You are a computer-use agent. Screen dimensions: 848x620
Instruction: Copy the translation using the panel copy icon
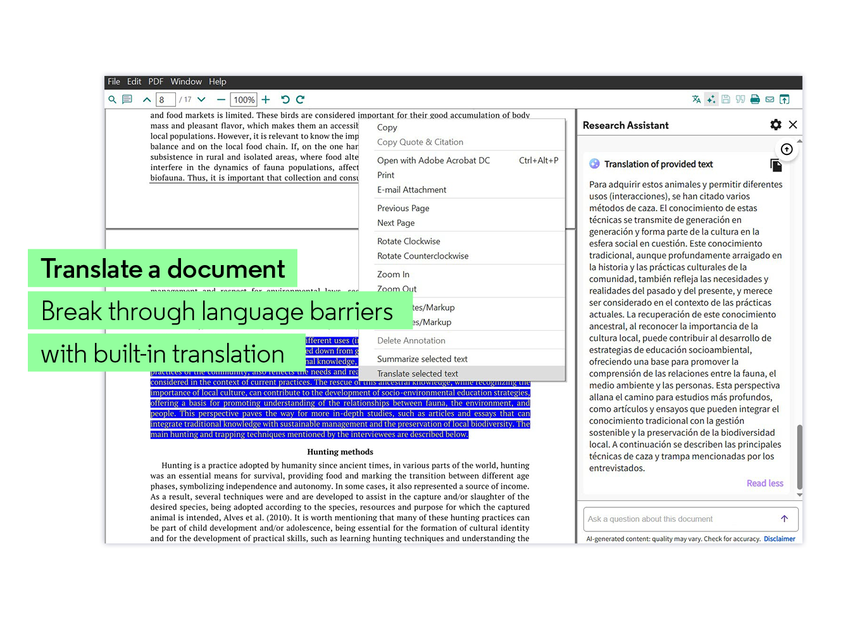(776, 164)
